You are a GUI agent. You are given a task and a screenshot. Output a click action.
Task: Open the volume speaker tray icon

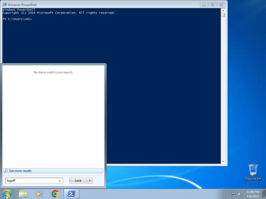click(240, 194)
